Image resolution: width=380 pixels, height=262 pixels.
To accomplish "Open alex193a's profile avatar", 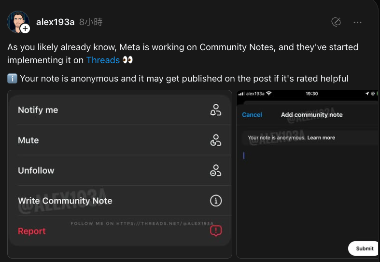I will click(x=17, y=21).
